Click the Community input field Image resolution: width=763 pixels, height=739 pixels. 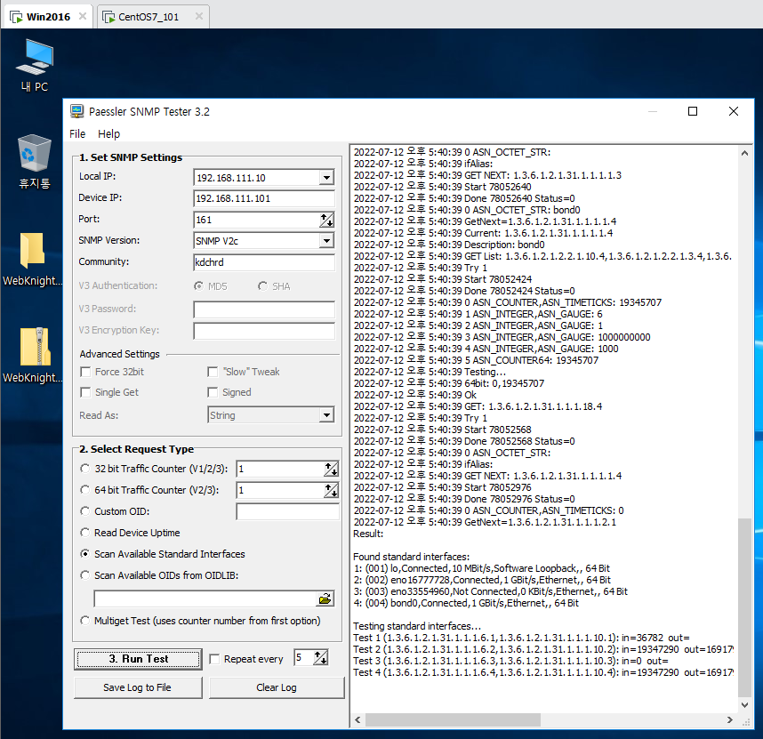pyautogui.click(x=264, y=262)
